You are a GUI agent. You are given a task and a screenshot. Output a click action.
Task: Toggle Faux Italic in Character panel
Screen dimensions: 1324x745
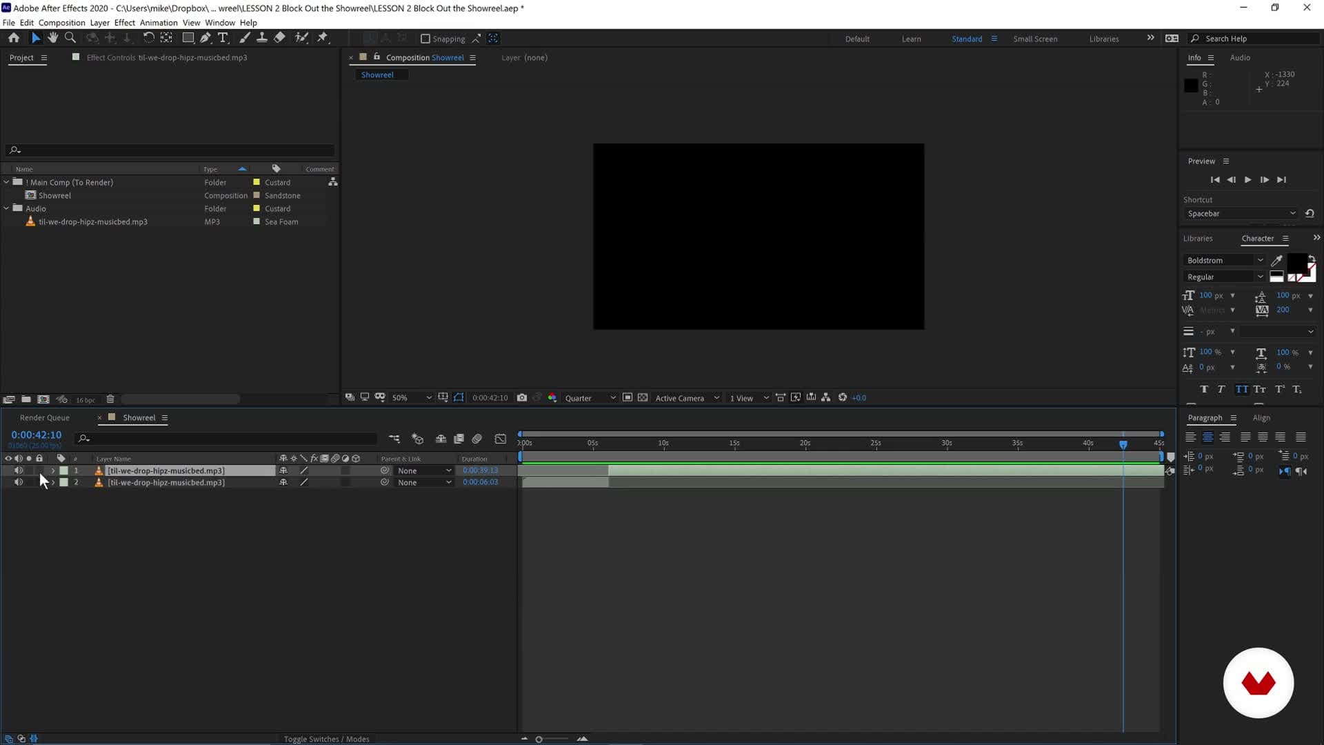(1221, 390)
